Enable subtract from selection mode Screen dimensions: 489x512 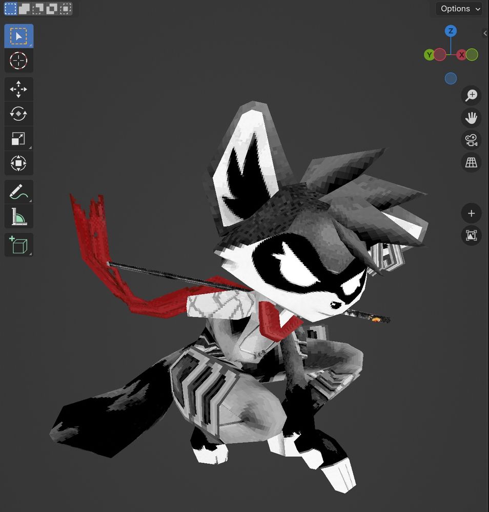click(x=38, y=9)
